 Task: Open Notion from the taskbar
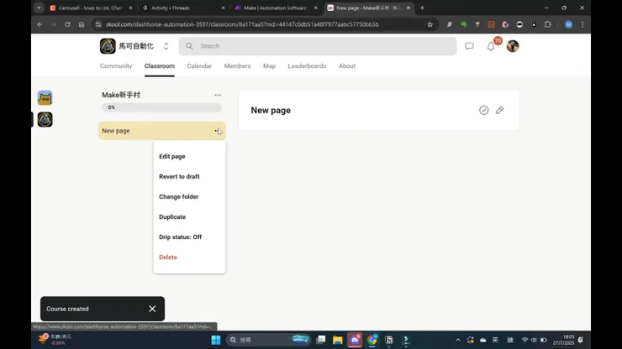click(388, 340)
